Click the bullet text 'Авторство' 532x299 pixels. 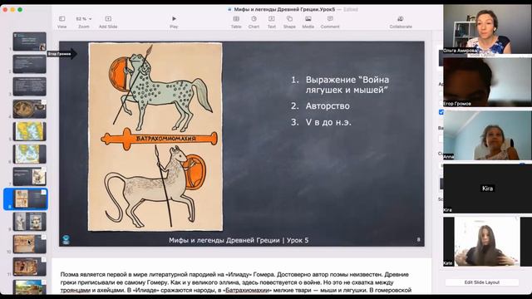[328, 106]
